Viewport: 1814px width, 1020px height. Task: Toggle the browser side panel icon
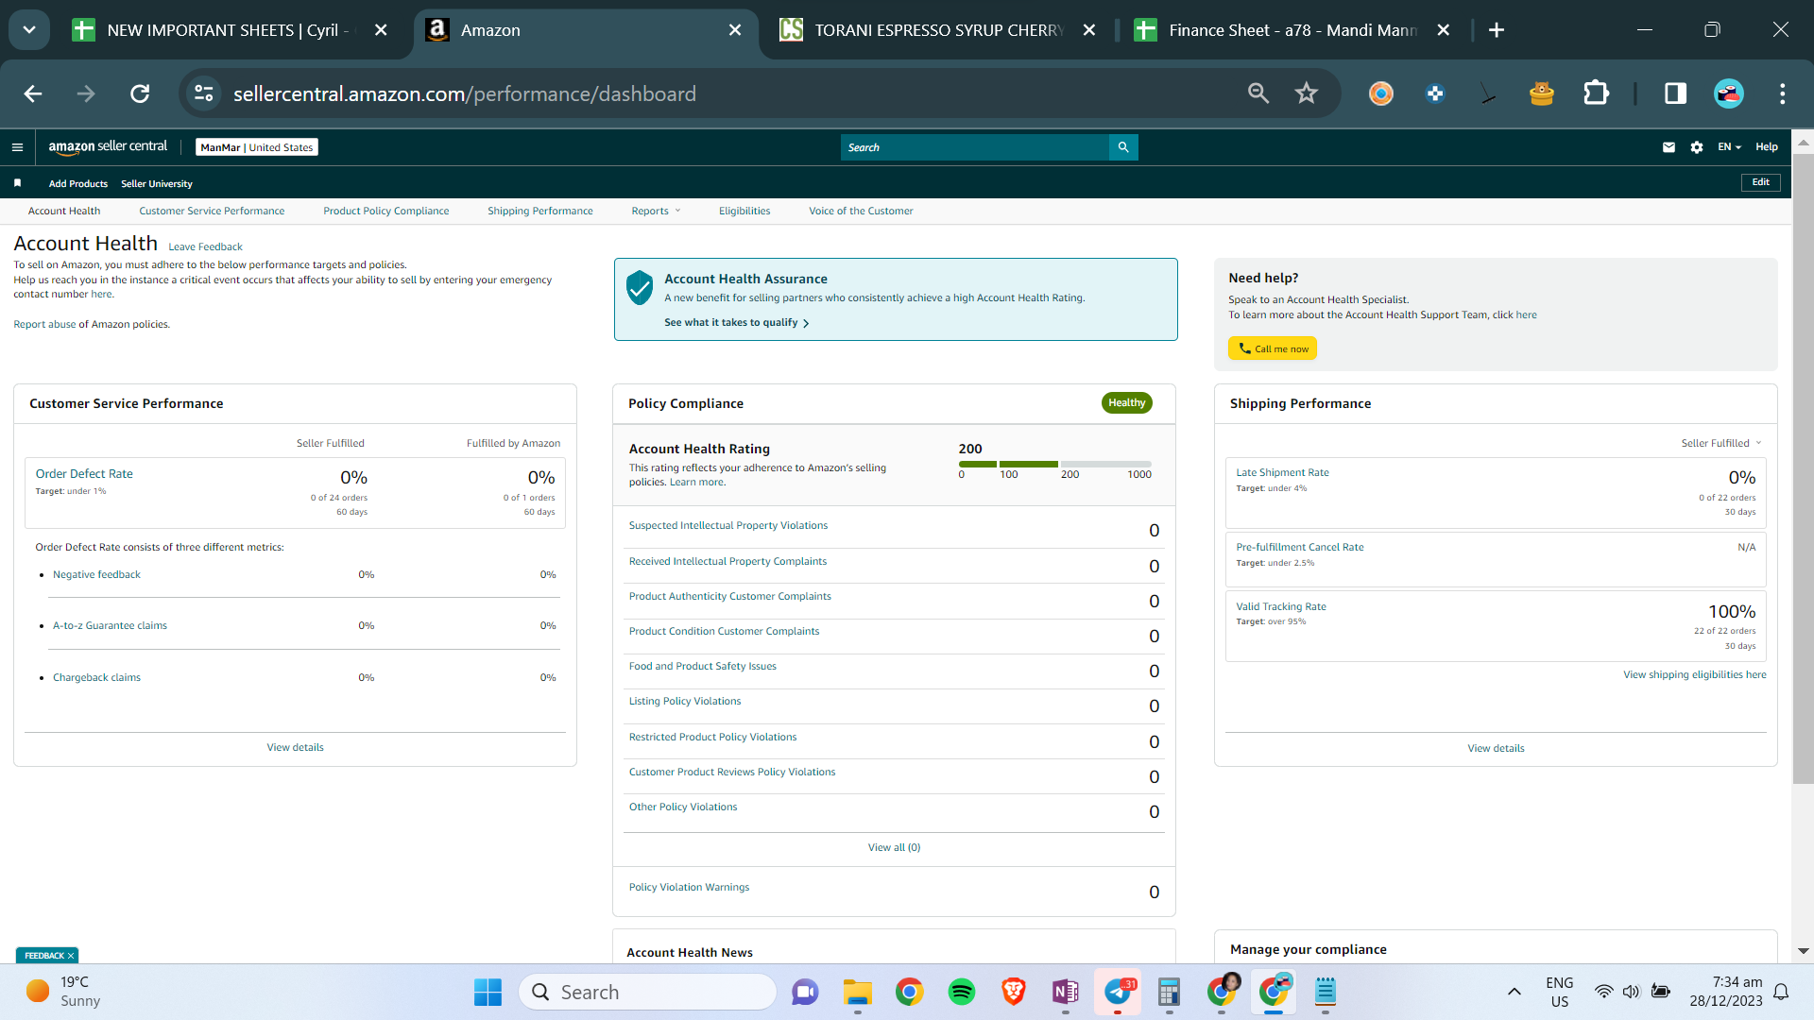[1676, 93]
